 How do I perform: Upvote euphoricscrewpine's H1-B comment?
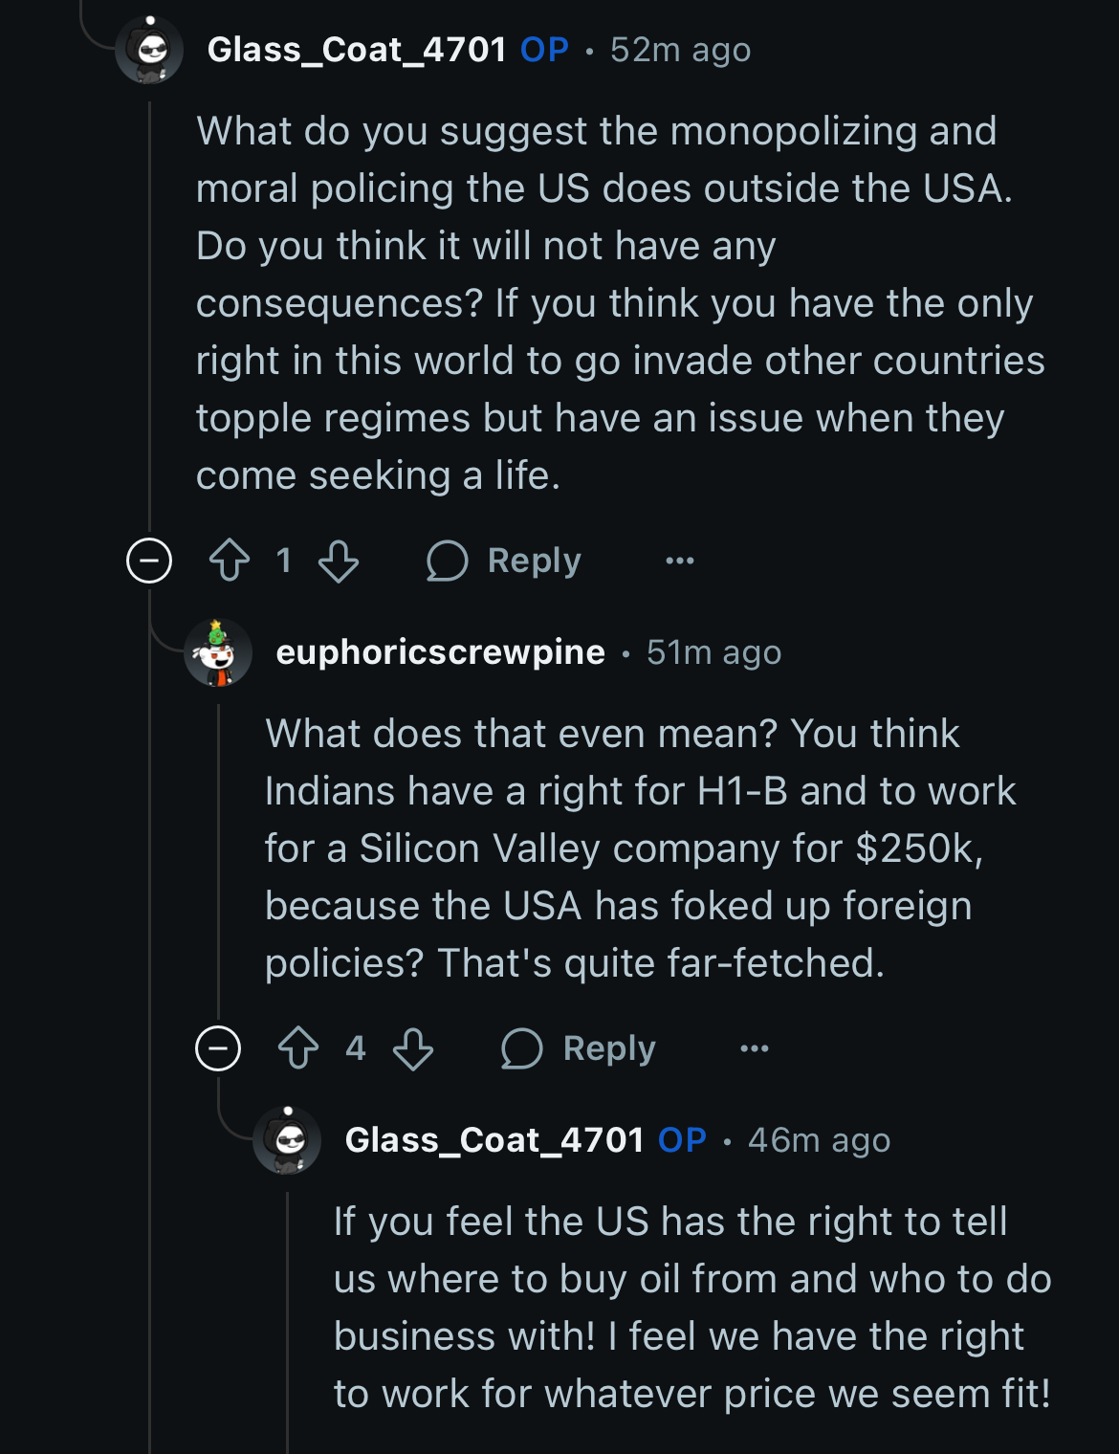[298, 1048]
